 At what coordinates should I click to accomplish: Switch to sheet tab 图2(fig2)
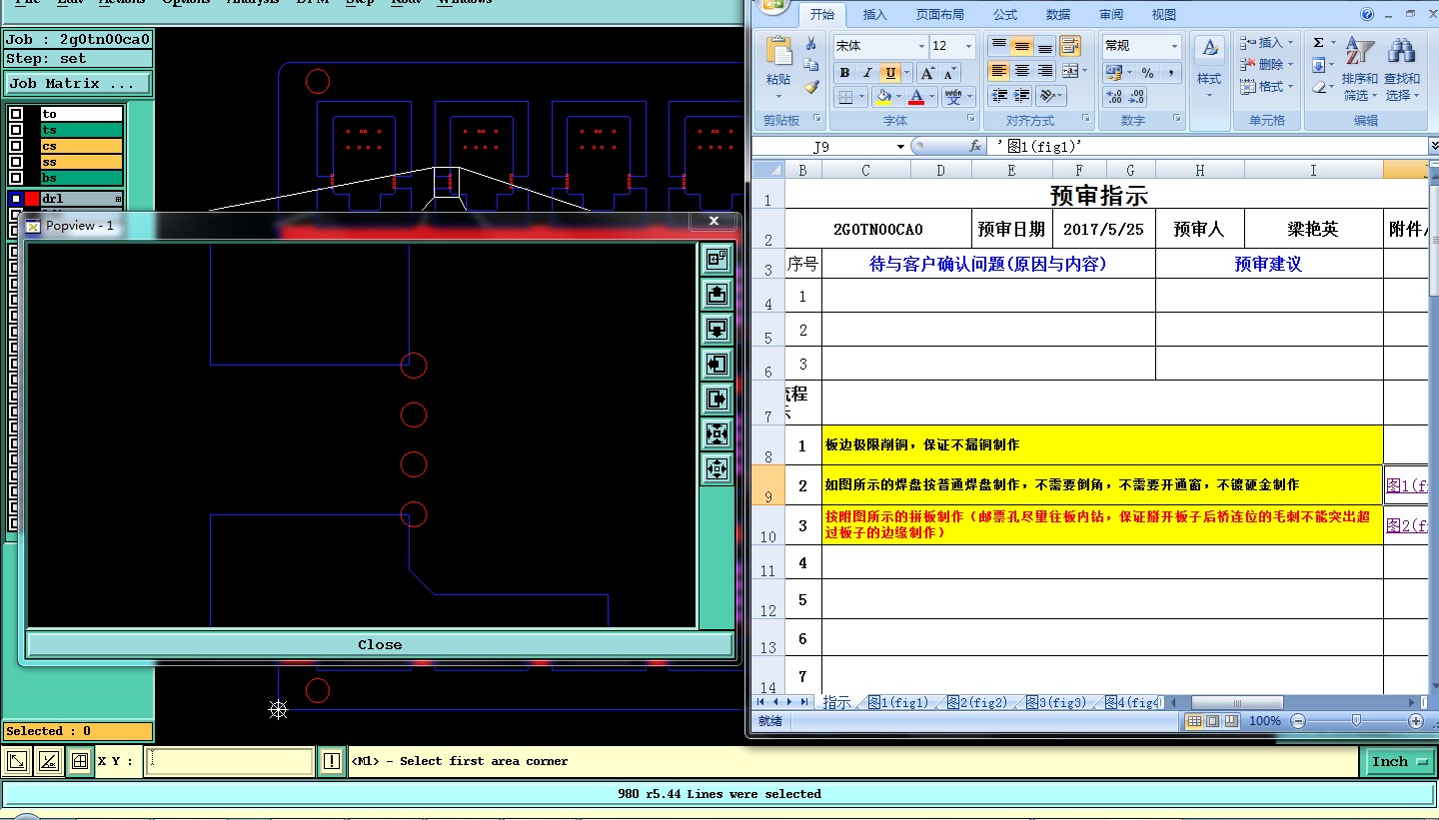pos(976,703)
